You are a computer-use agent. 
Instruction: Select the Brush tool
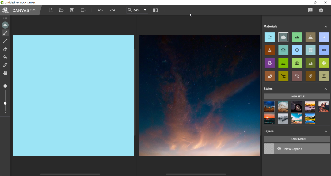[5, 33]
